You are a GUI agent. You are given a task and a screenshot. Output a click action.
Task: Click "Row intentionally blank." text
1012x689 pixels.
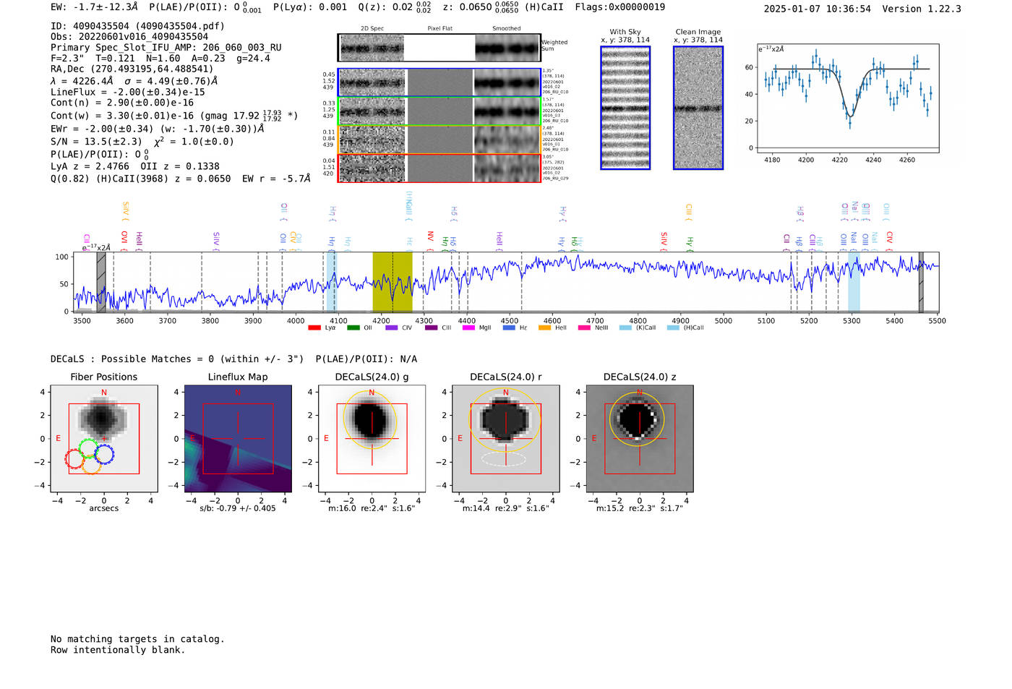[118, 650]
